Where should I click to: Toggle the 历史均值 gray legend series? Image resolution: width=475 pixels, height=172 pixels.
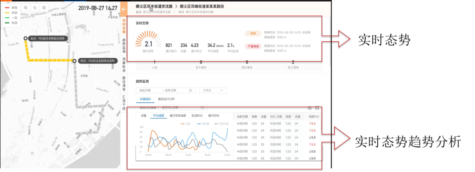222,124
